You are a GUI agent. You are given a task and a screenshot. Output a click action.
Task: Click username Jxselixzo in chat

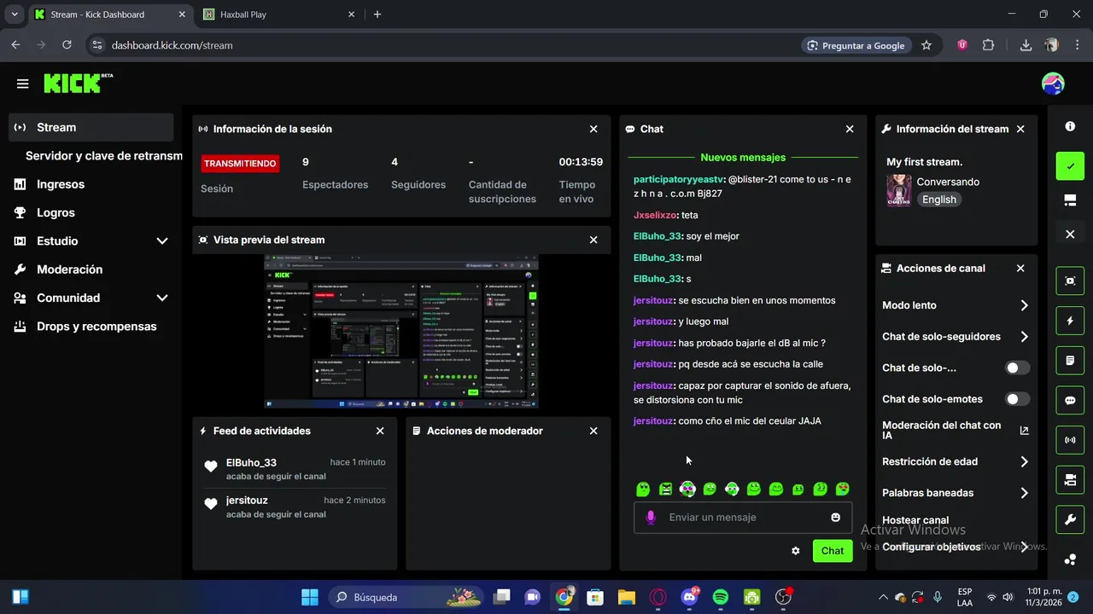tap(656, 215)
